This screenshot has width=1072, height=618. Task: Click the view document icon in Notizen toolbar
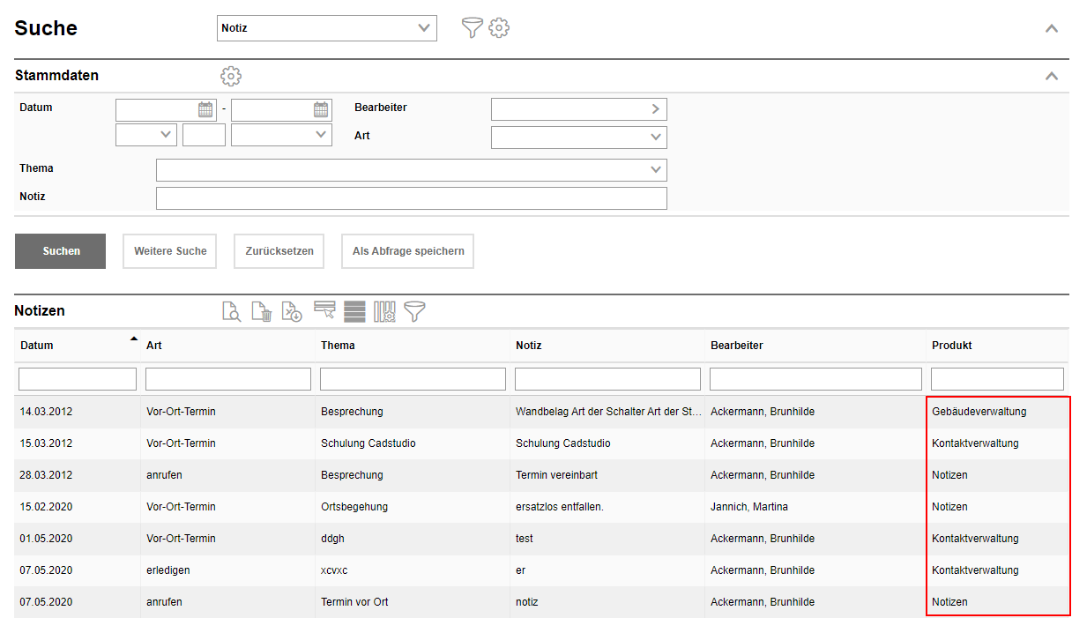click(231, 311)
